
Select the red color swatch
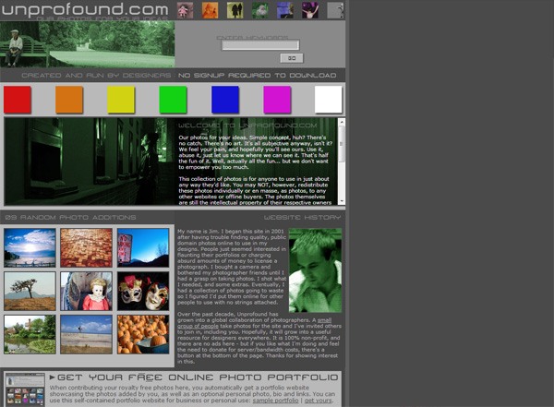click(x=18, y=100)
